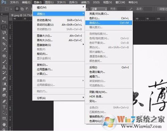The height and width of the screenshot is (131, 167).
Task: Open the 帮助(H) menu
Action: pyautogui.click(x=133, y=2)
